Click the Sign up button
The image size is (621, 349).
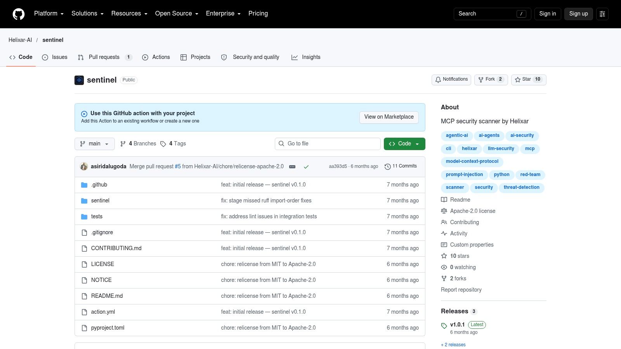(x=578, y=14)
